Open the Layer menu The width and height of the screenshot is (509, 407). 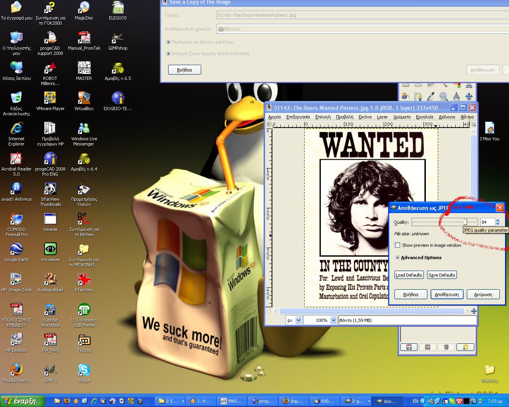[382, 117]
